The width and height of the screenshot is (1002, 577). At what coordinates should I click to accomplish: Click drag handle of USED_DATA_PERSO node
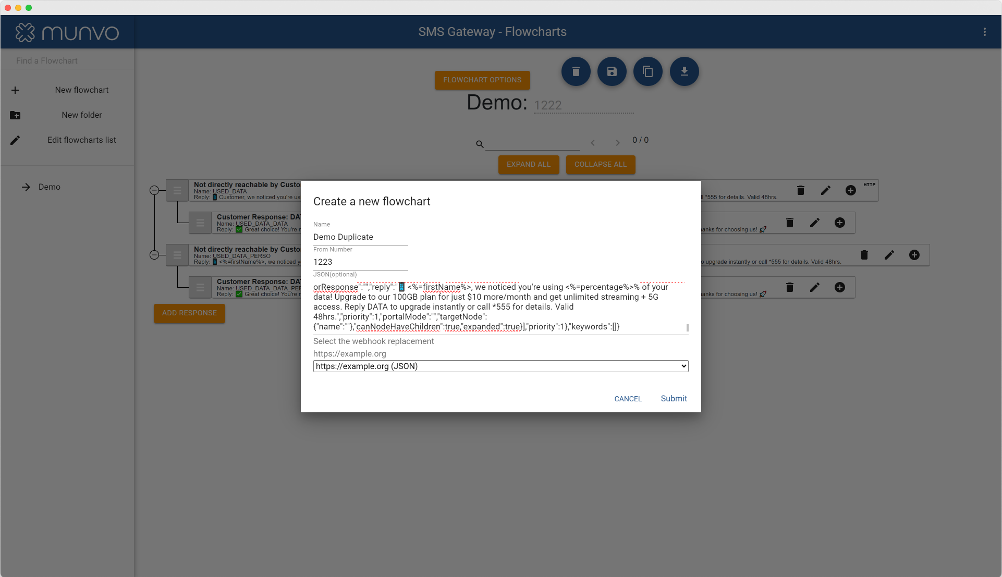177,255
